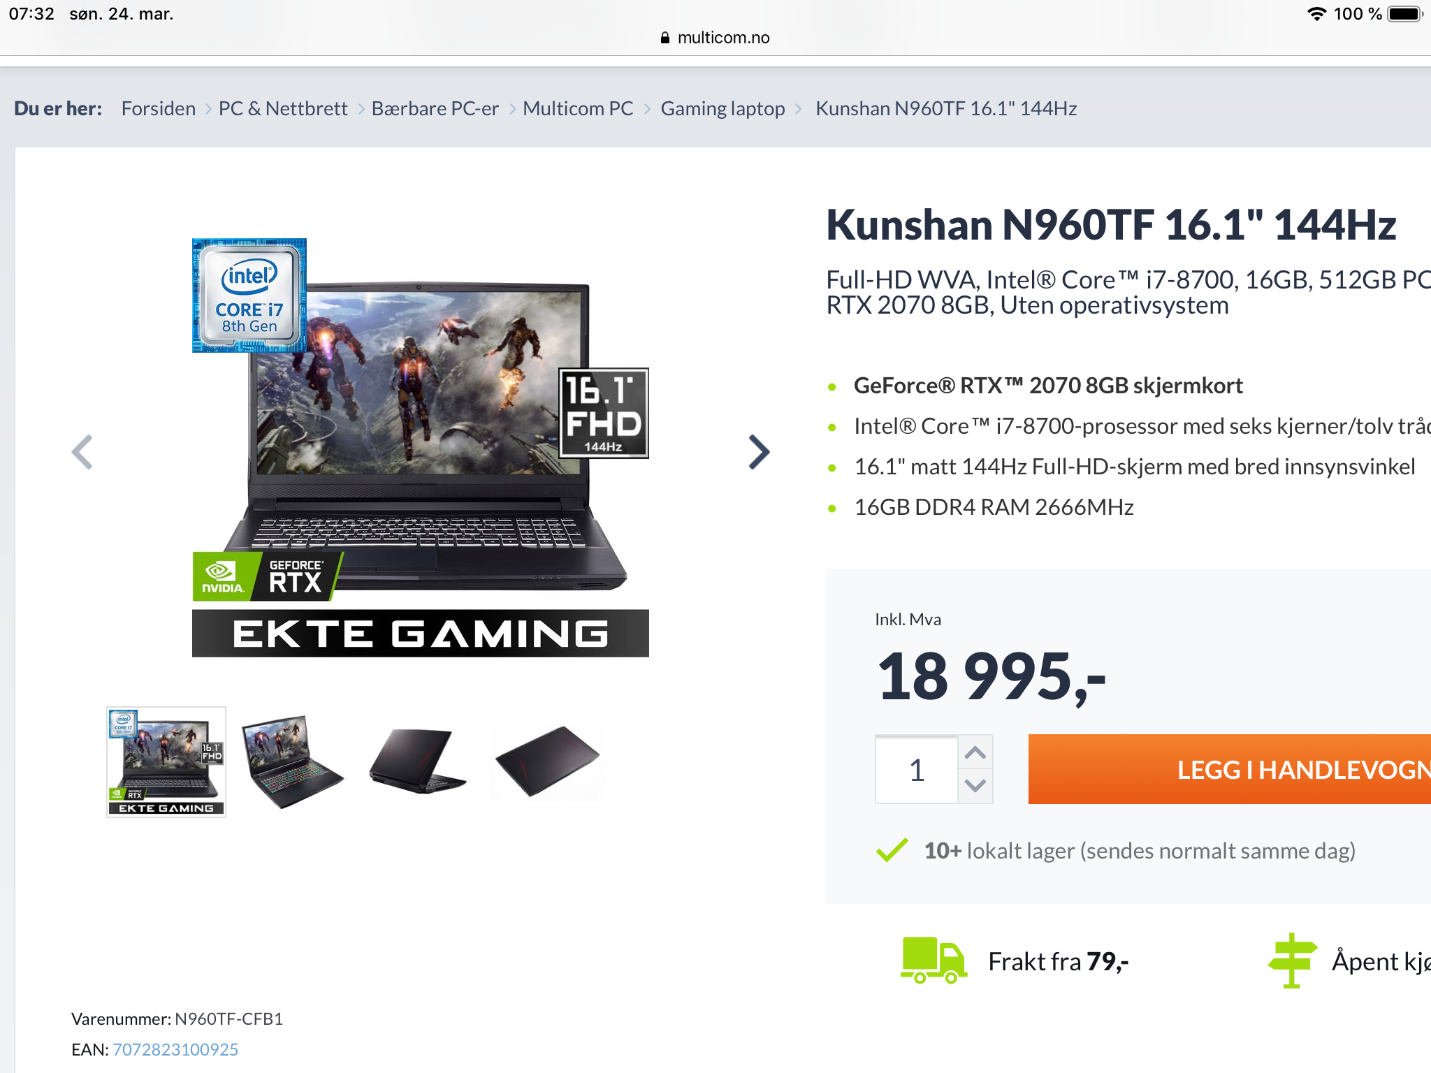Go to Gaming laptop breadcrumb
This screenshot has width=1431, height=1073.
tap(722, 108)
